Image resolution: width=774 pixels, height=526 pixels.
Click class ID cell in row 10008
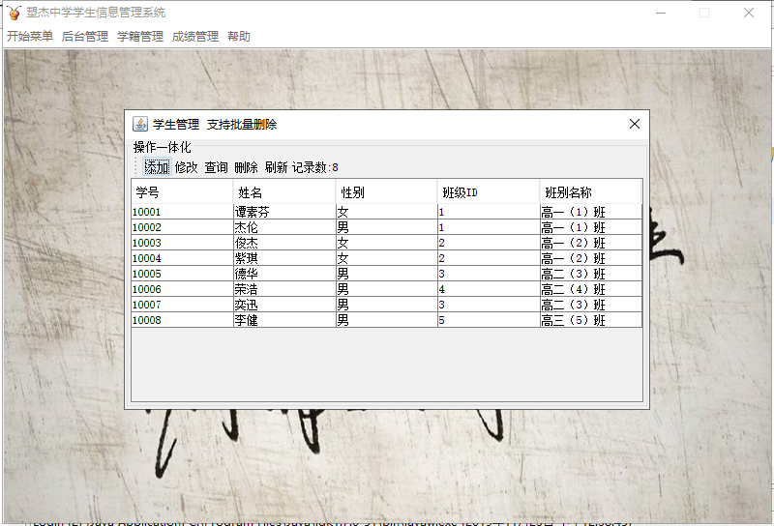point(489,320)
